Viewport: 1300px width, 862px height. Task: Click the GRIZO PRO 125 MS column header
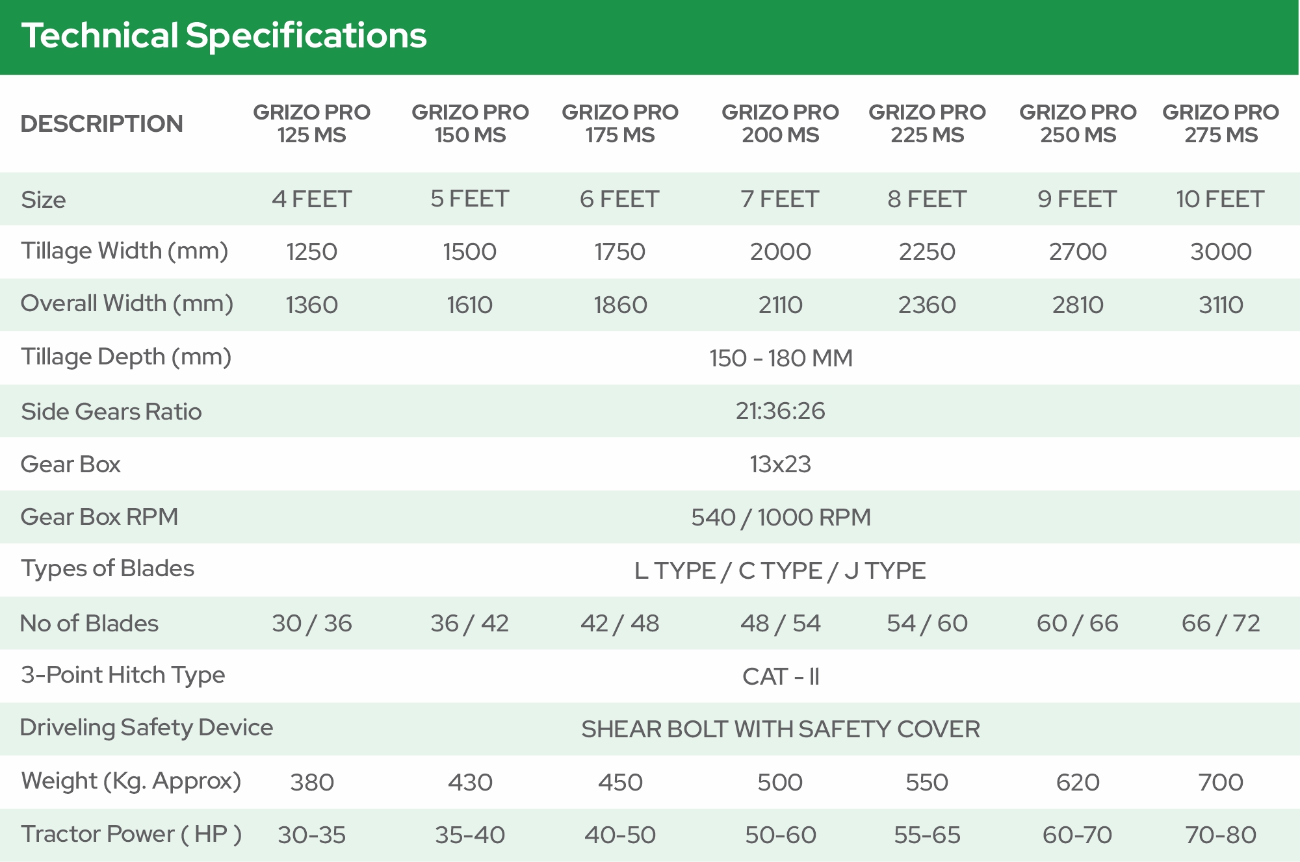(311, 123)
